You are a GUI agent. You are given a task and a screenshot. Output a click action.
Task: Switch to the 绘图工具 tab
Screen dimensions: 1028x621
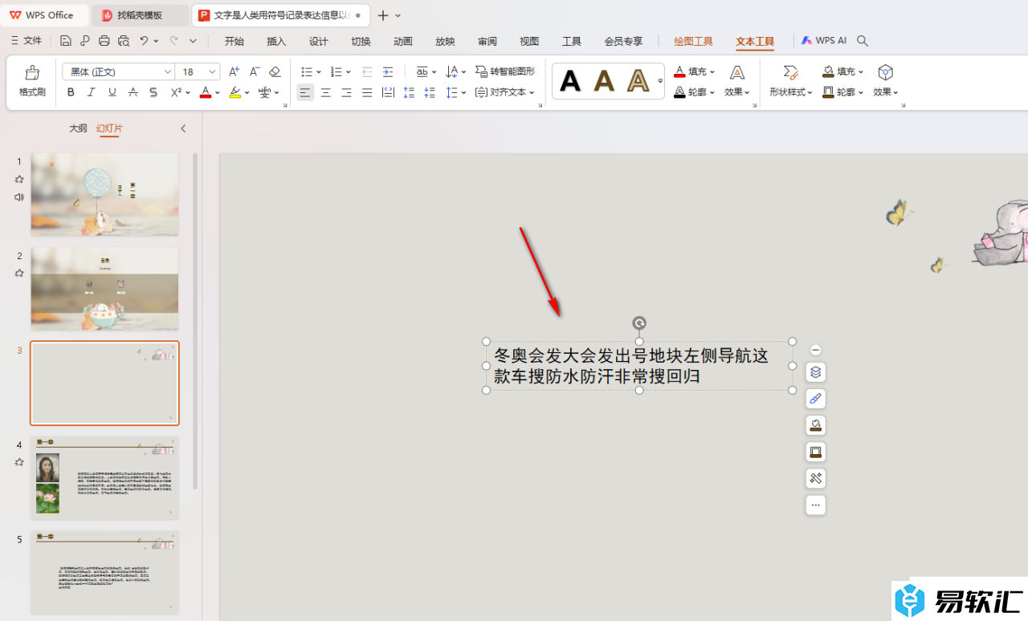pos(693,41)
